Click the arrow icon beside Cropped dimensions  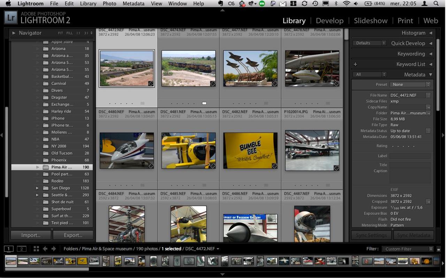[x=428, y=202]
